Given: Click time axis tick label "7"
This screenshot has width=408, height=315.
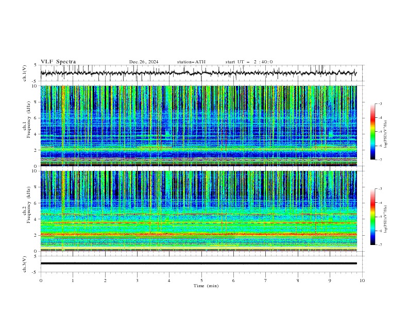Looking at the screenshot, I should (x=266, y=281).
